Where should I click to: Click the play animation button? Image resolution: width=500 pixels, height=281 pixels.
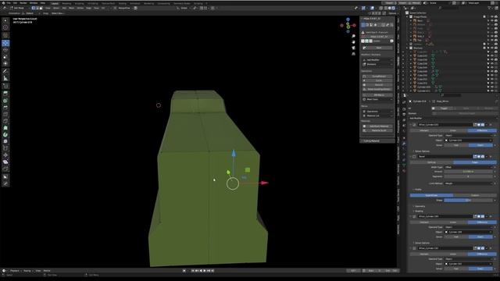click(205, 271)
